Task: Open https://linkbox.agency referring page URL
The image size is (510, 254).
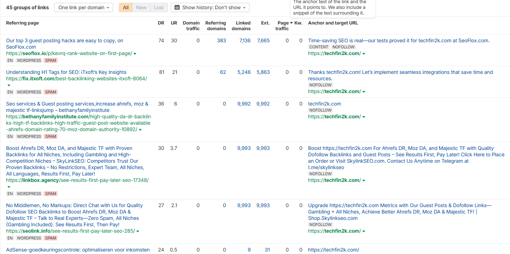Action: point(77,180)
